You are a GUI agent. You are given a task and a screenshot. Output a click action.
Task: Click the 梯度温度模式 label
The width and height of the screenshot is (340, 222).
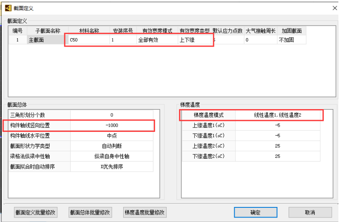(209, 115)
